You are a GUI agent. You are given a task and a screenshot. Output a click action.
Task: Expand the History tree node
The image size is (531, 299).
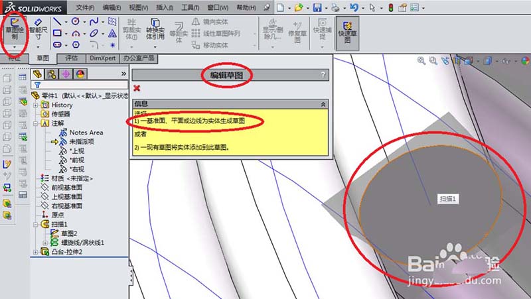point(36,105)
